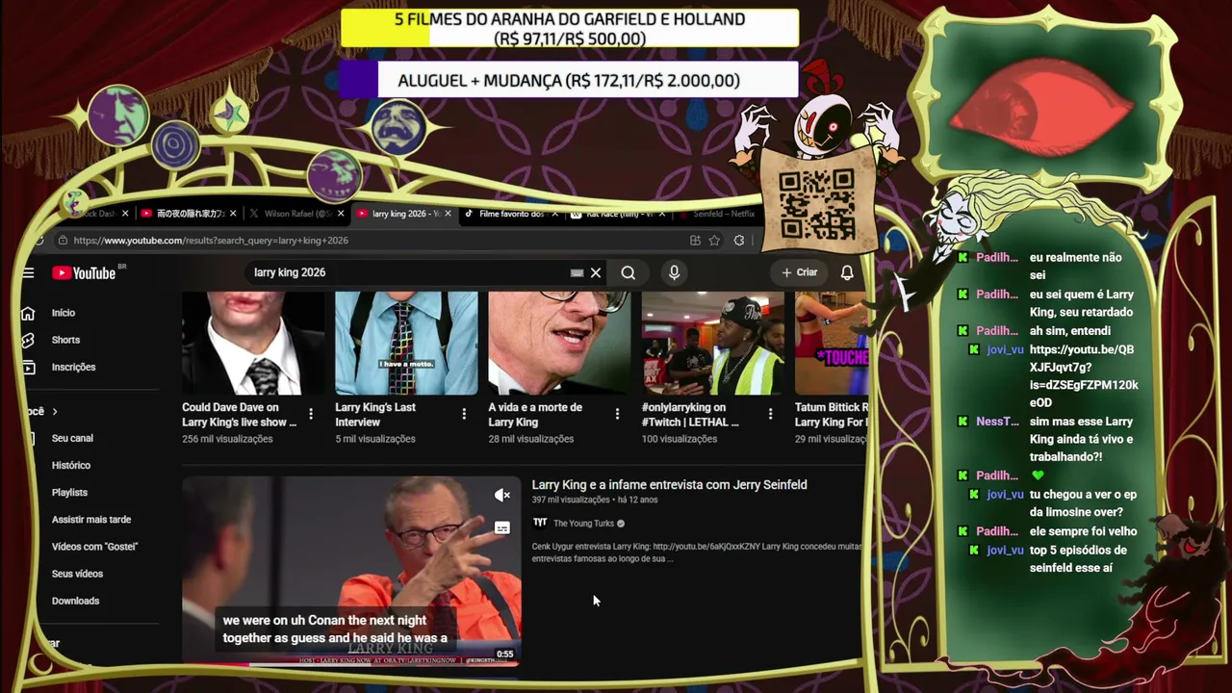Open 'Larry King e a infame entrevista' title
This screenshot has height=693, width=1232.
[x=669, y=485]
